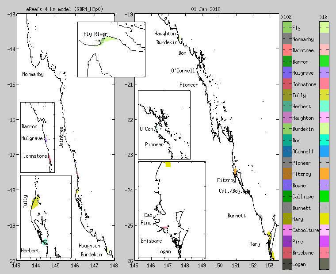The image size is (336, 274).
Task: Pick the Tully >10% legend swatch
Action: (287, 95)
